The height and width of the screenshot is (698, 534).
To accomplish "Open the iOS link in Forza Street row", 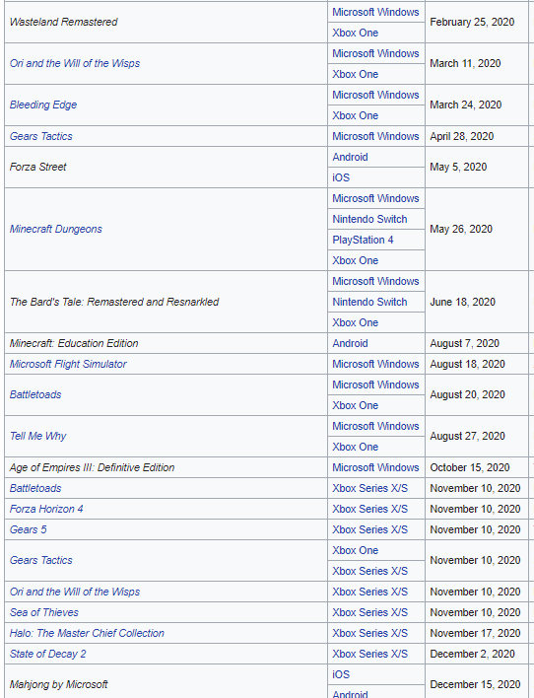I will tap(341, 177).
